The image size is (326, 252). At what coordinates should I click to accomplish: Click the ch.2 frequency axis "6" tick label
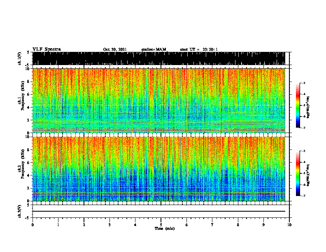(x=29, y=163)
